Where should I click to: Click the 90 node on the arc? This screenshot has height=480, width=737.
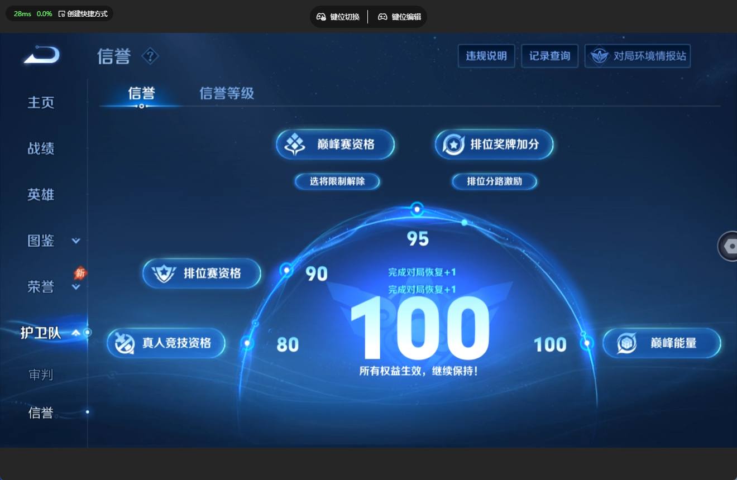[286, 271]
